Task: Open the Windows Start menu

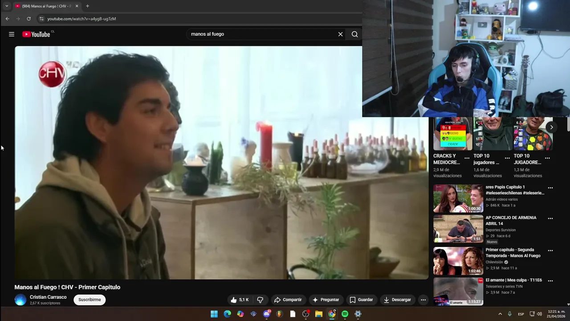Action: click(214, 314)
